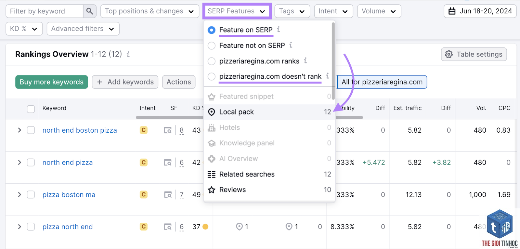
Task: Check the box for north end pizza
Action: click(x=31, y=163)
